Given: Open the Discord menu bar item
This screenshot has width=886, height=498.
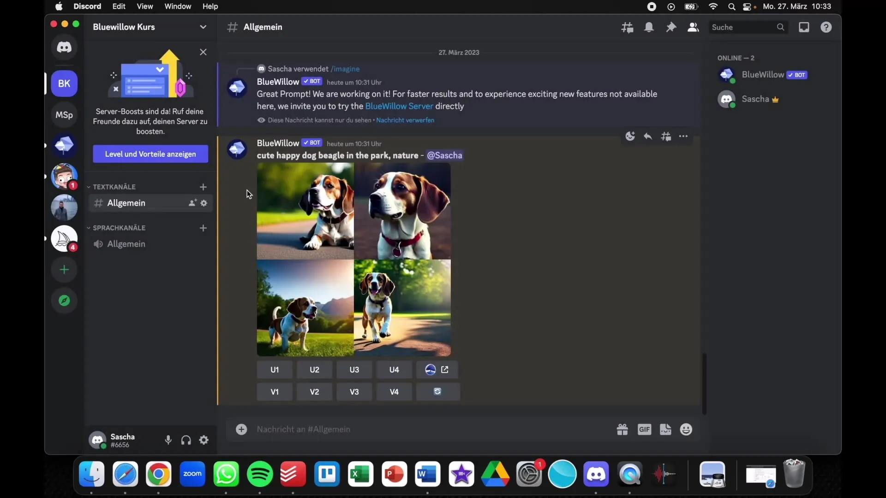Looking at the screenshot, I should 87,6.
